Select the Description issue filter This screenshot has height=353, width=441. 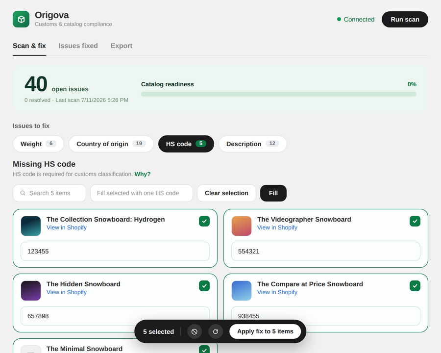point(252,144)
